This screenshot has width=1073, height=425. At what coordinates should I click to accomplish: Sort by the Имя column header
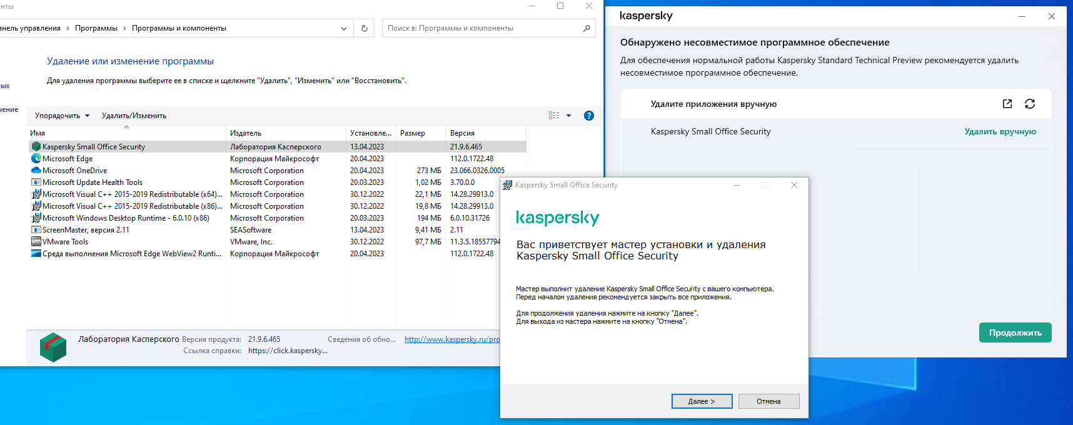coord(126,133)
